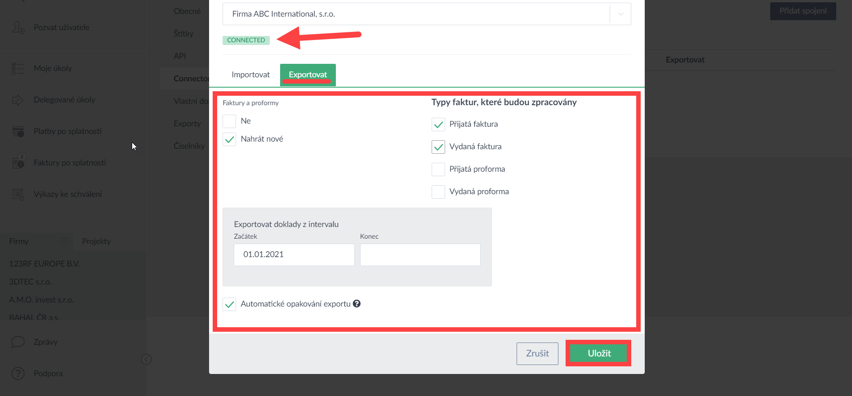Switch to the Importovat tab
The width and height of the screenshot is (852, 396).
pos(250,75)
